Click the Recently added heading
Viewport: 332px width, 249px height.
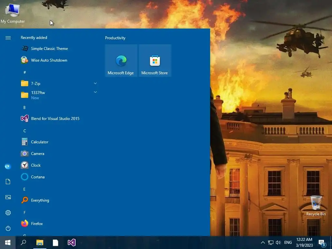34,38
